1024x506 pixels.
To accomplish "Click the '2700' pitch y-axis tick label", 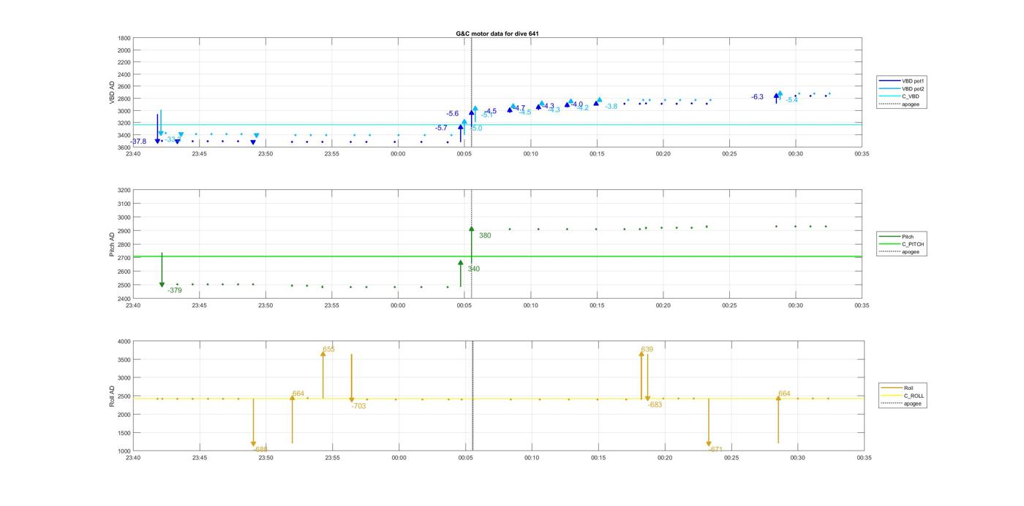I will [x=124, y=258].
